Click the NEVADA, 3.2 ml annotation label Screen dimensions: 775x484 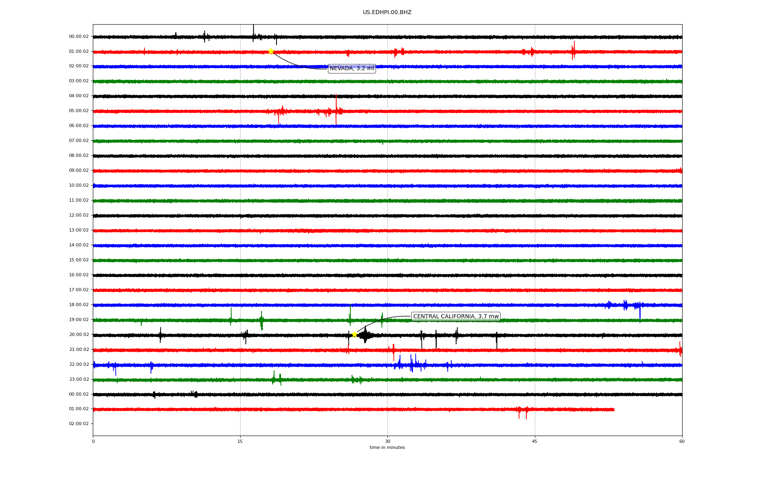pos(352,69)
